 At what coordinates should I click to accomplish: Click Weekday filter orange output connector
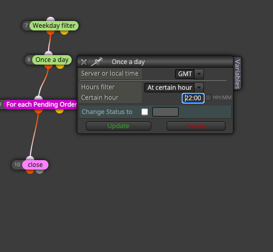[51, 33]
